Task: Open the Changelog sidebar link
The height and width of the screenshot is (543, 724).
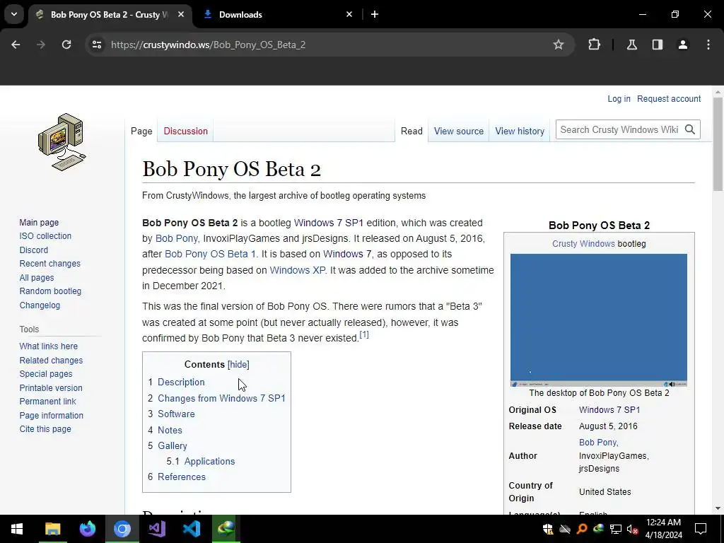Action: pos(40,305)
